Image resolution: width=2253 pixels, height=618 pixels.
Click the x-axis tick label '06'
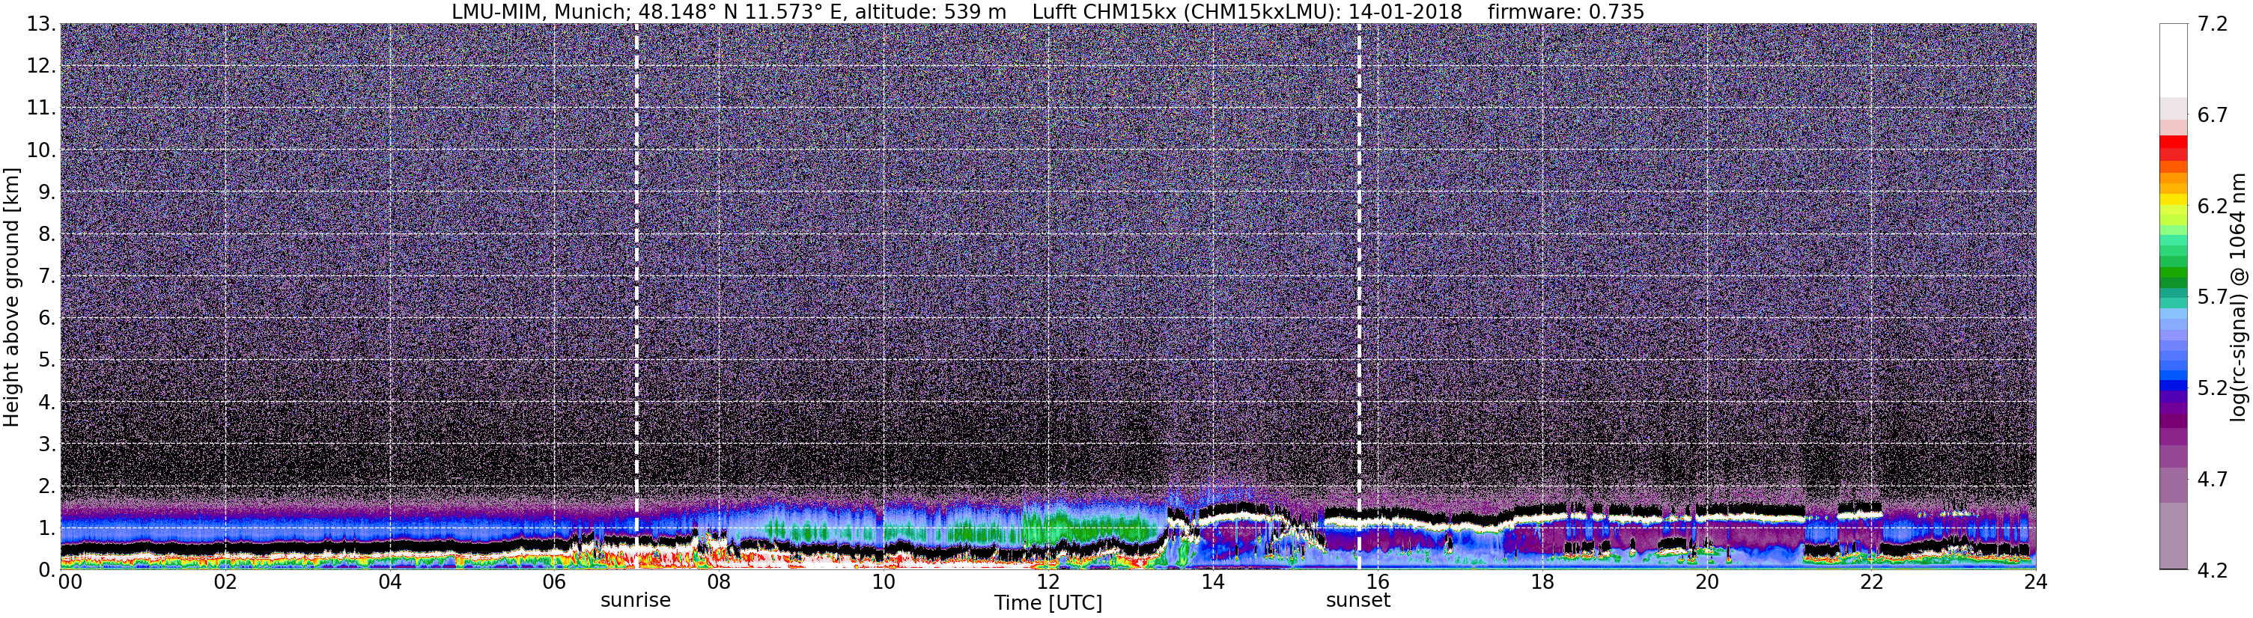pos(555,581)
